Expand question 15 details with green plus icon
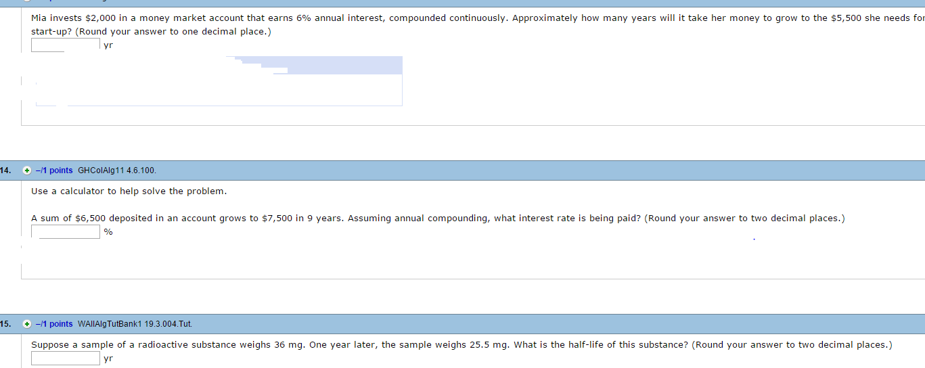This screenshot has width=925, height=368. pyautogui.click(x=26, y=324)
